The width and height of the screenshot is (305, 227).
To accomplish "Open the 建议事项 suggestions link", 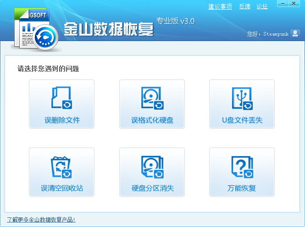I will point(220,6).
